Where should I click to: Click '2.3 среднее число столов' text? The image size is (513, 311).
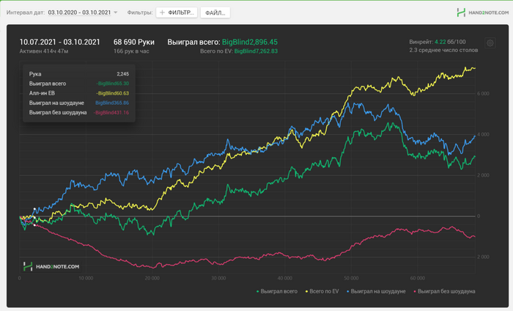click(443, 50)
